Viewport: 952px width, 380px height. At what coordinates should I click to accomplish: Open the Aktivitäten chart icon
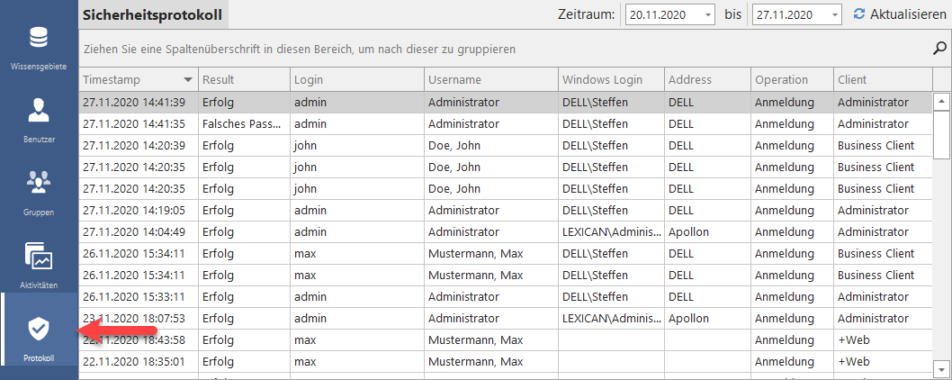39,258
